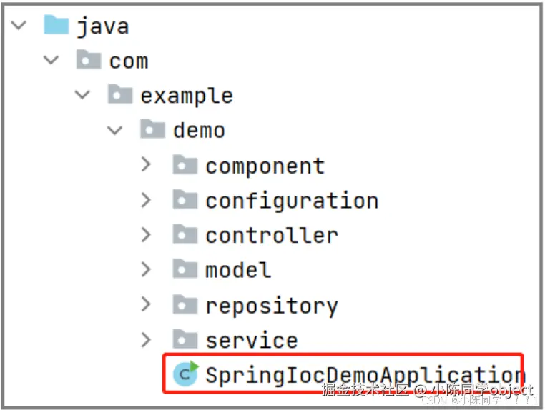This screenshot has height=410, width=545.
Task: Select the repository package label
Action: [271, 305]
